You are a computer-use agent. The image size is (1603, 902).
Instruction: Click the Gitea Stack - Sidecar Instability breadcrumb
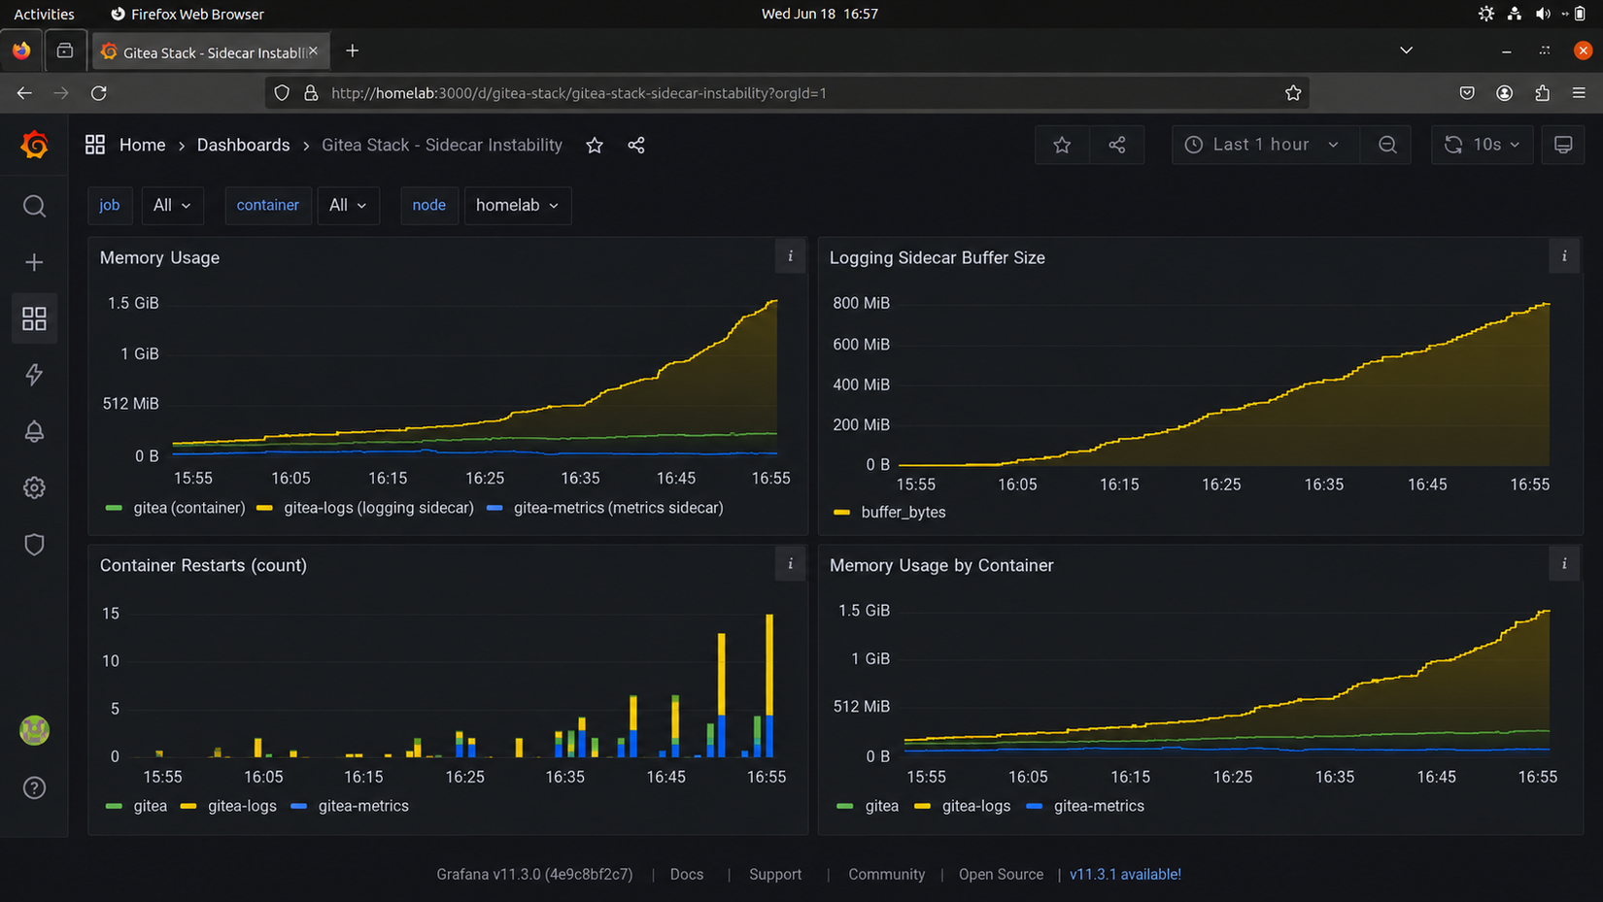(x=442, y=145)
